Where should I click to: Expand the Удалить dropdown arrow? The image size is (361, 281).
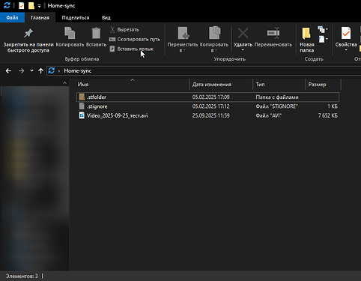[x=243, y=50]
